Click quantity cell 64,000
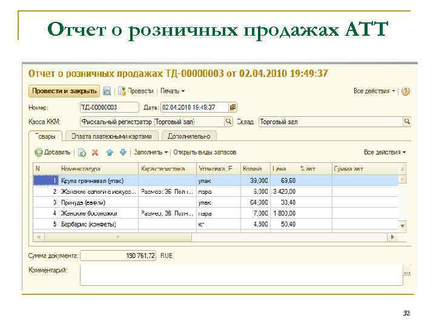This screenshot has height=327, width=436. tap(256, 202)
